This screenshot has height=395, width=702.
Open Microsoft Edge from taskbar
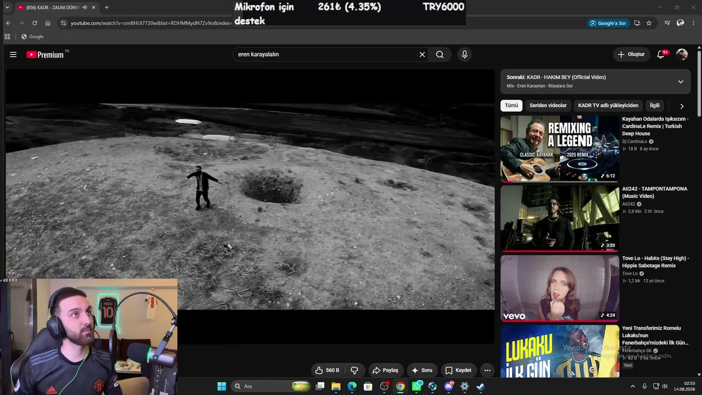click(352, 386)
